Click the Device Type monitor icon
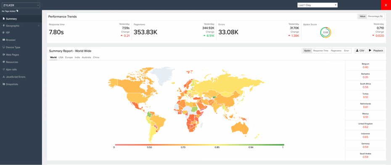 [x=4, y=47]
